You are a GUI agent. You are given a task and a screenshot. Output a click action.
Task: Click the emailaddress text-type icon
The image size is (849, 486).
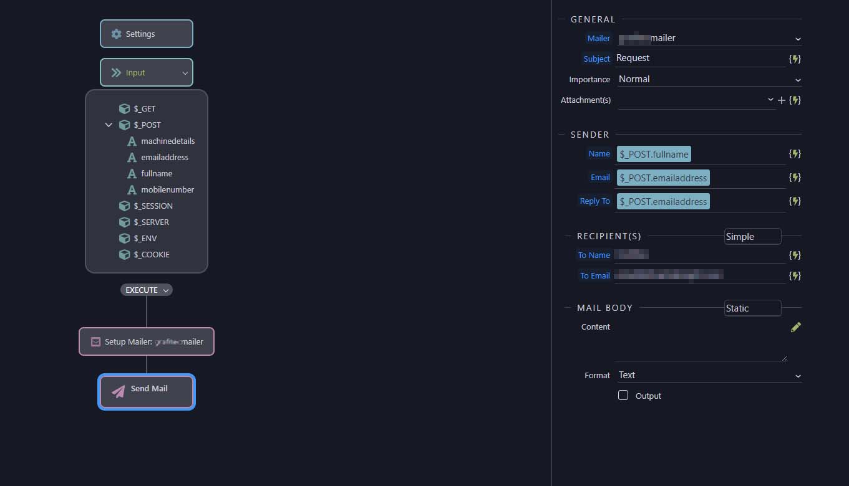[132, 157]
